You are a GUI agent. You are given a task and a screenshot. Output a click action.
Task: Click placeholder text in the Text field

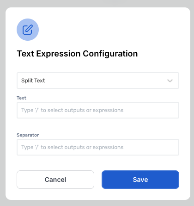click(x=73, y=110)
